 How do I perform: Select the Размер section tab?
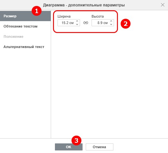point(25,16)
